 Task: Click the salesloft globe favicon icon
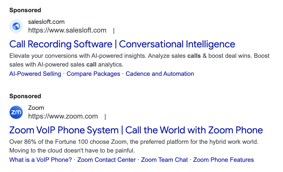pyautogui.click(x=16, y=26)
